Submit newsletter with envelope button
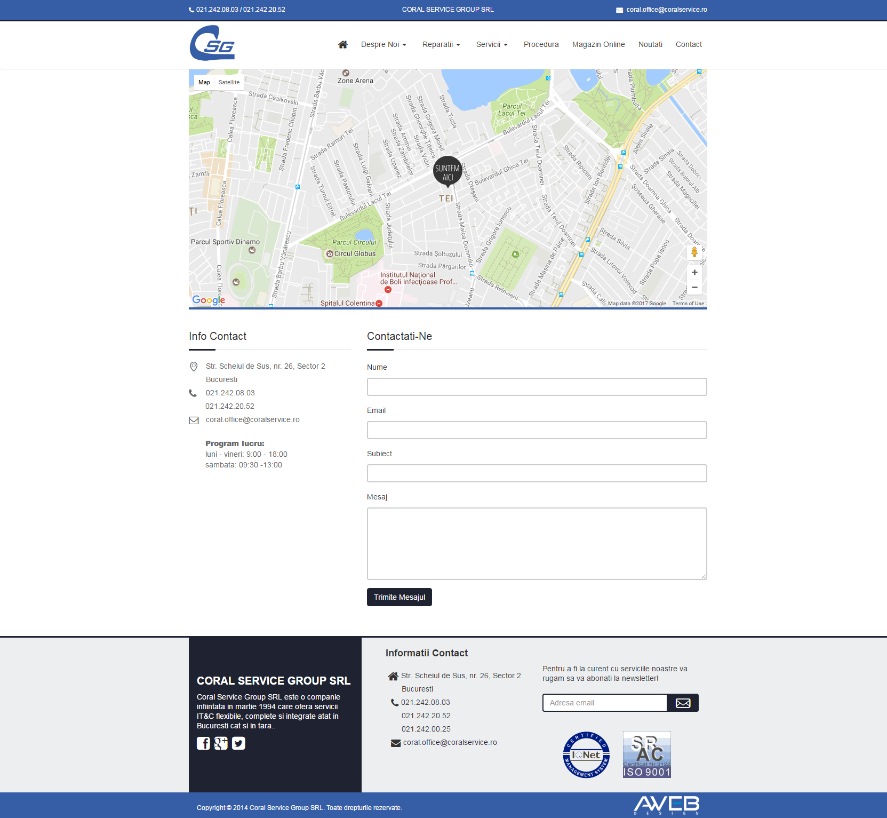887x818 pixels. tap(683, 703)
